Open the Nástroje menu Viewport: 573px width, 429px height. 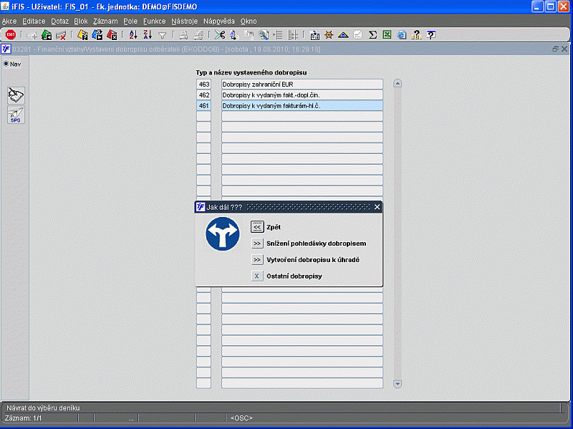point(184,21)
